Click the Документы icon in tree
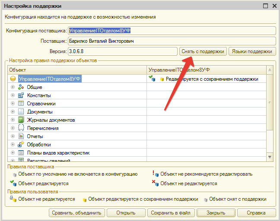 (x=21, y=112)
